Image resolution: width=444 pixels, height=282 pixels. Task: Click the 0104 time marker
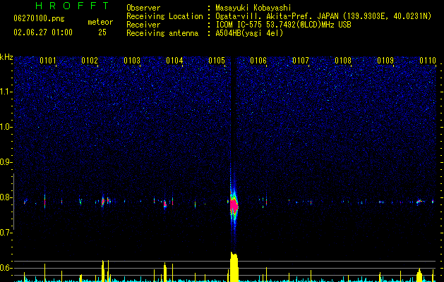pyautogui.click(x=174, y=61)
